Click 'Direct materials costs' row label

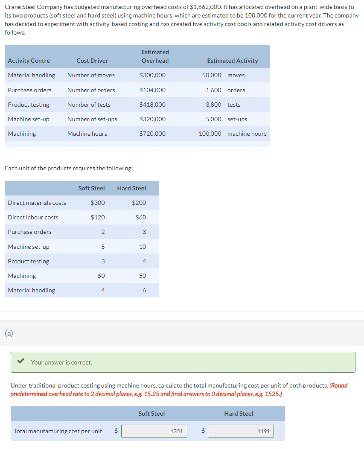(37, 203)
